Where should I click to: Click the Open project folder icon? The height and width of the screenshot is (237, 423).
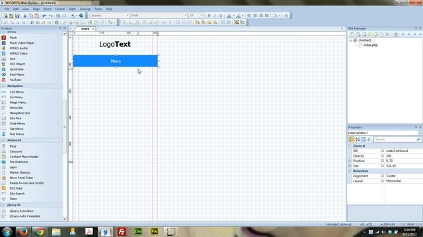click(x=11, y=16)
